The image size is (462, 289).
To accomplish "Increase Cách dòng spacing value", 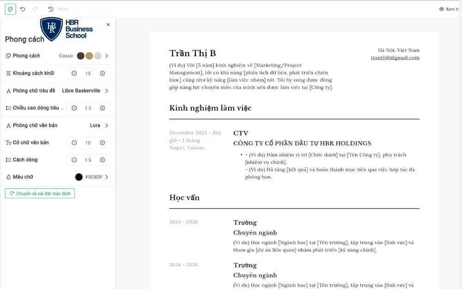I will click(102, 160).
